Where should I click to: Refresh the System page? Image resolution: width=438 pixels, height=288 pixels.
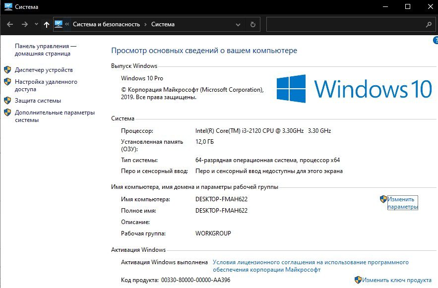pyautogui.click(x=253, y=25)
